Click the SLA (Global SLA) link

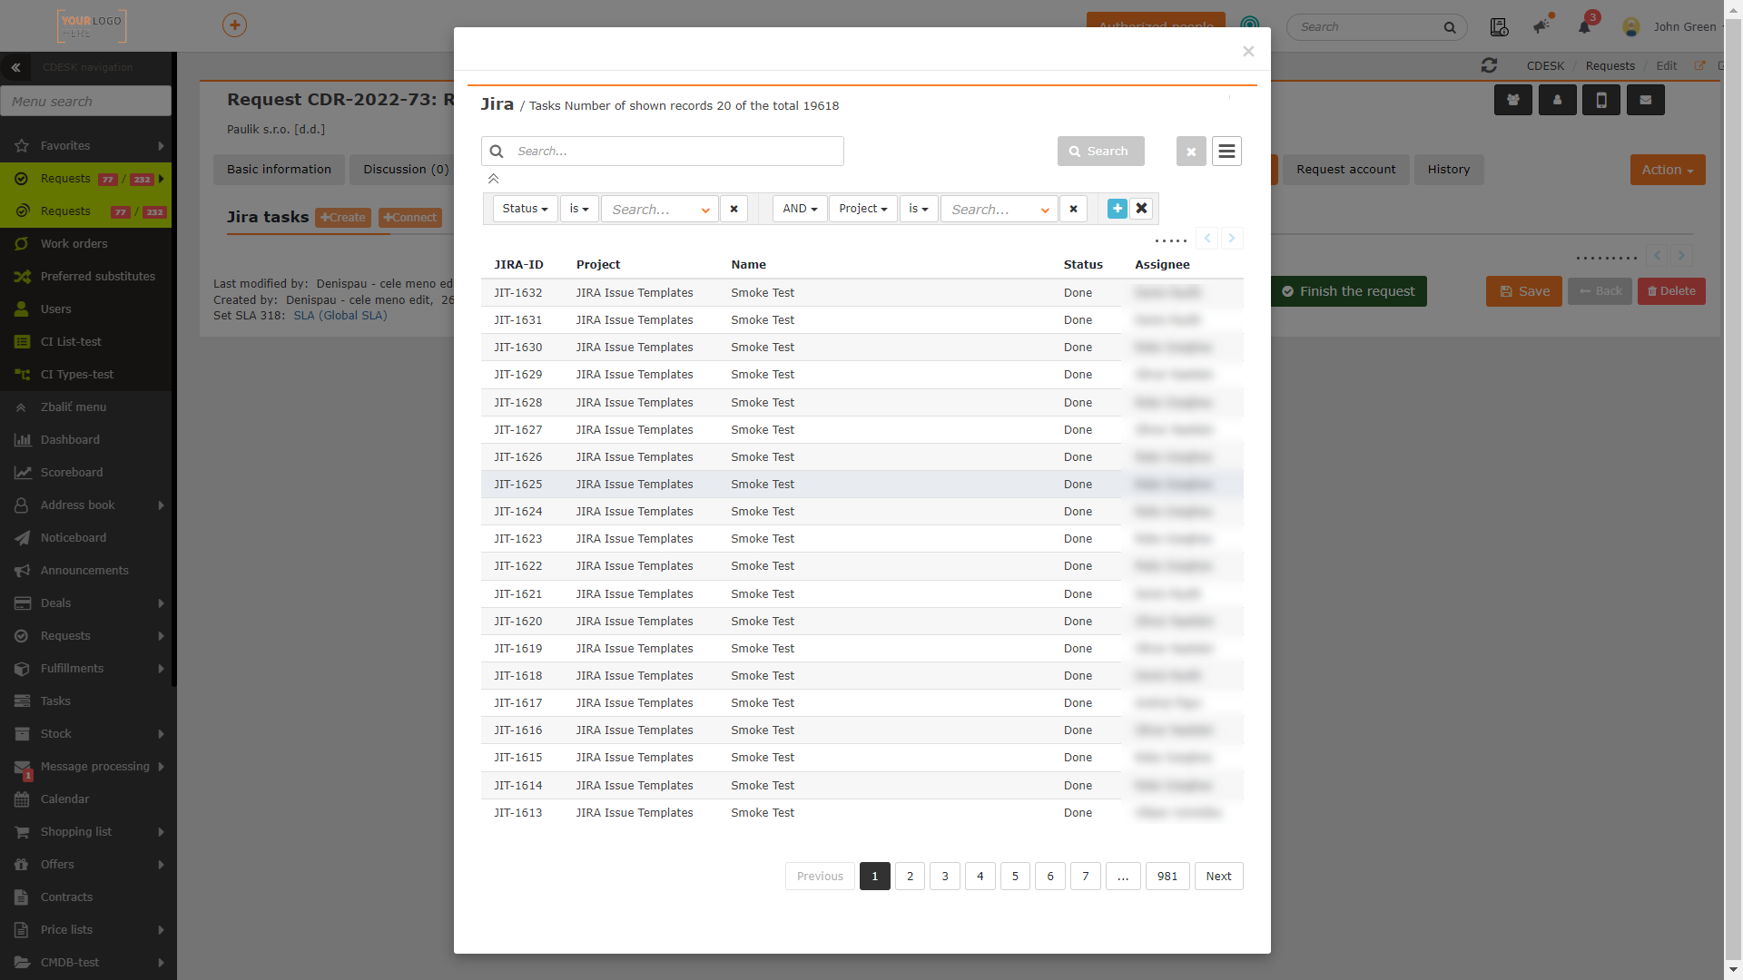click(x=340, y=316)
